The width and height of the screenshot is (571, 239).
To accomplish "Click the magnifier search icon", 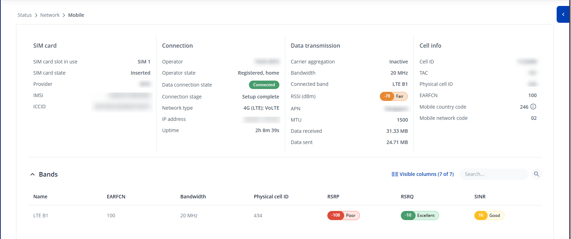I will pos(536,174).
